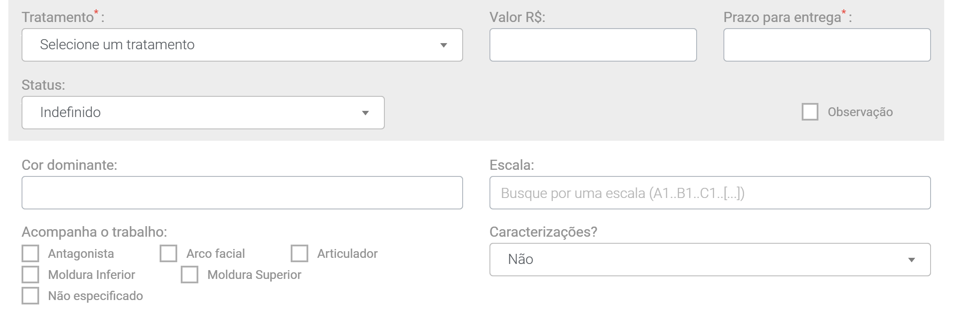Viewport: 953px width, 315px height.
Task: Click the Indefinido status value
Action: click(70, 112)
